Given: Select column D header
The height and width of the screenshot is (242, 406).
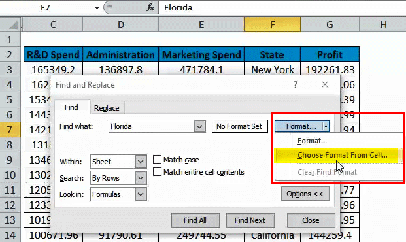Looking at the screenshot, I should coord(121,25).
